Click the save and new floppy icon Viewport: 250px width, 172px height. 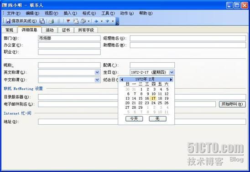[42, 21]
